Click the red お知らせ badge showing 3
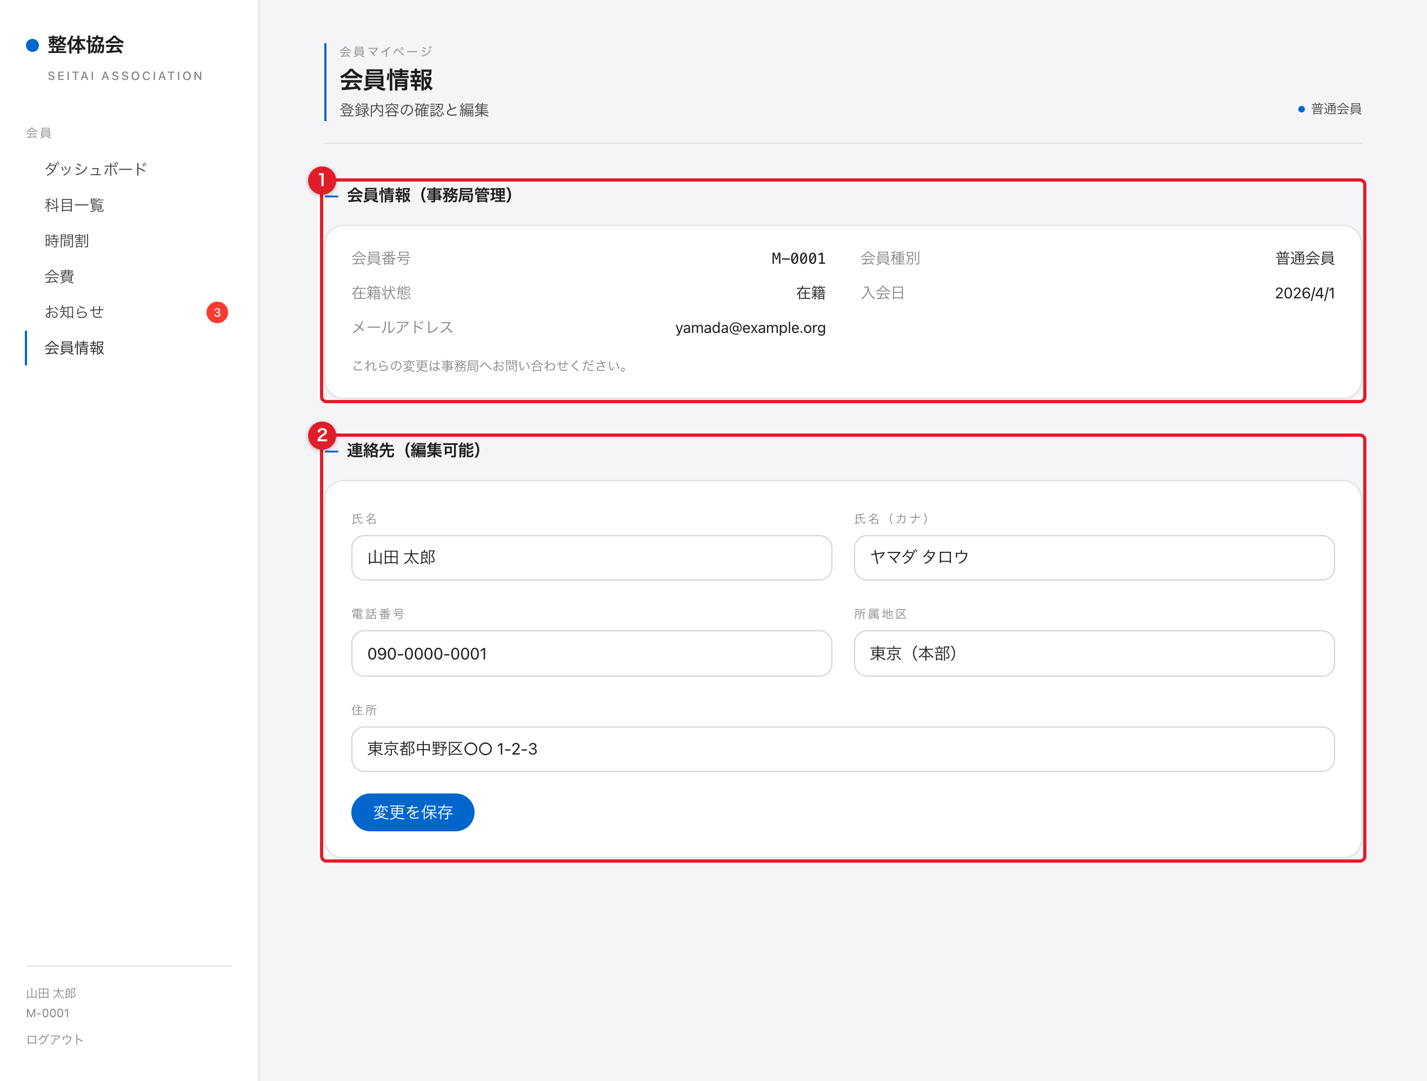The image size is (1427, 1081). pos(217,312)
